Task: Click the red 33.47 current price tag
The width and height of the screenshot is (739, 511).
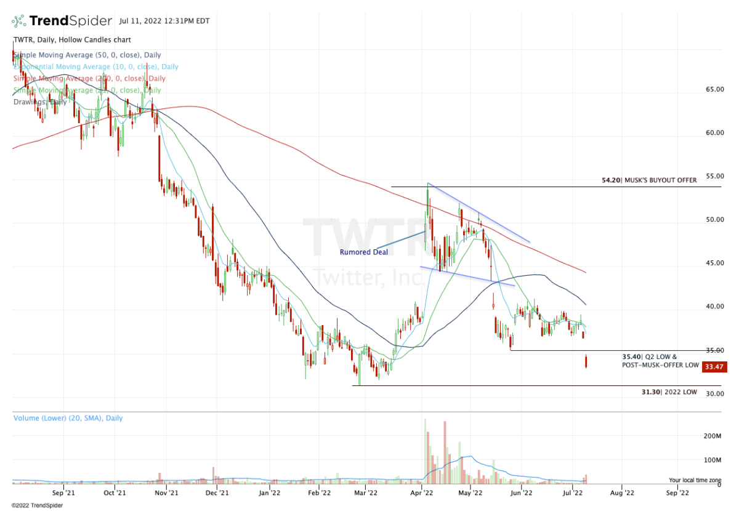Action: click(x=714, y=368)
